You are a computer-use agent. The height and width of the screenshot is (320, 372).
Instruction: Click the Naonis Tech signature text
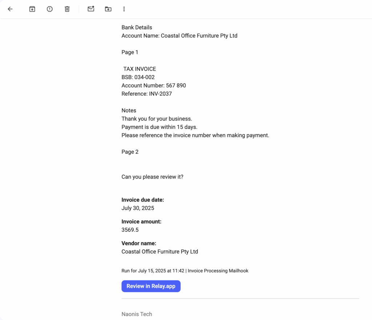click(x=137, y=314)
